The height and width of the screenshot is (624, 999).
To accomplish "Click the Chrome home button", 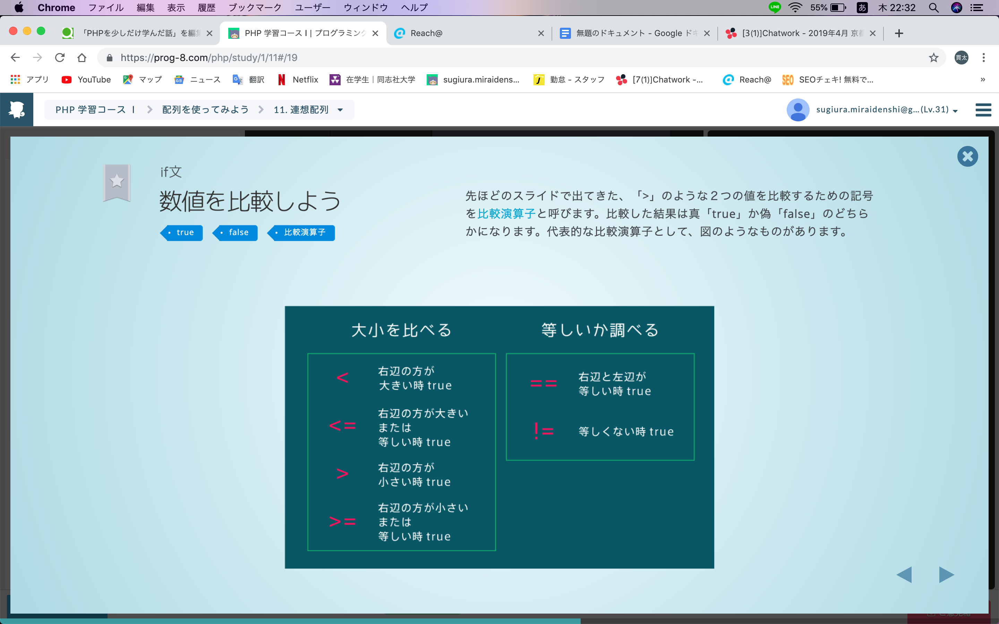I will (82, 58).
